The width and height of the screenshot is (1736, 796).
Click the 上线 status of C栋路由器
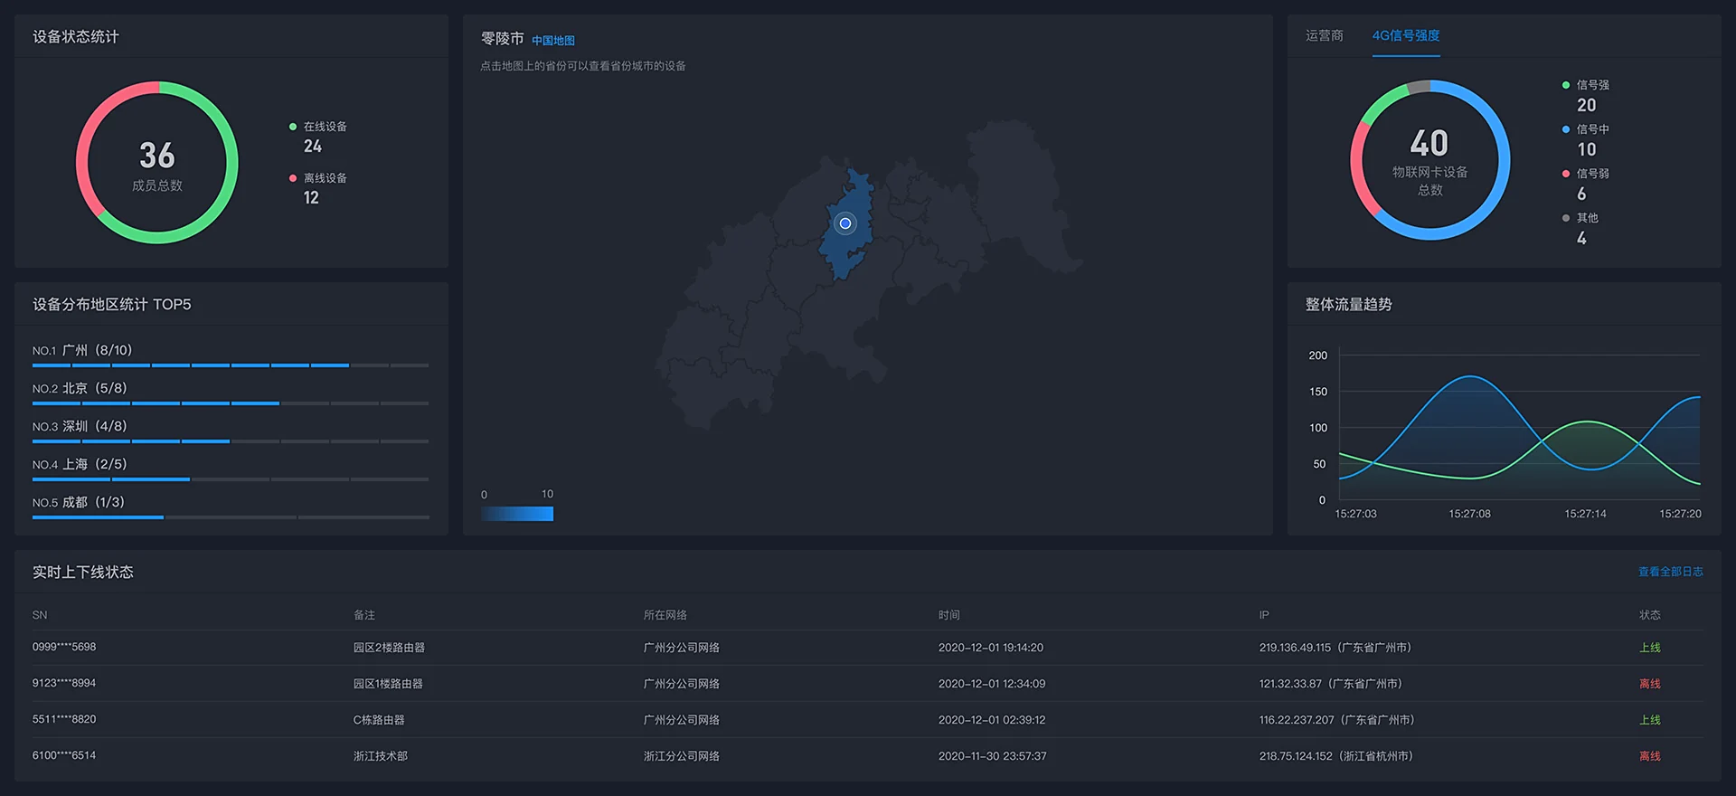point(1649,720)
